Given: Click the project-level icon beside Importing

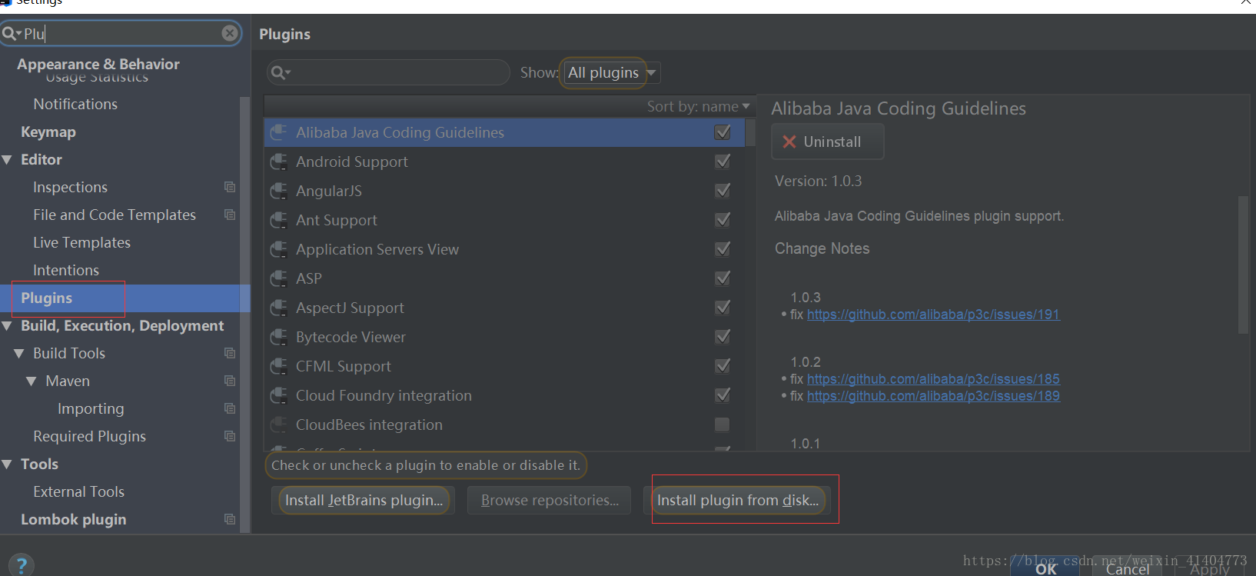Looking at the screenshot, I should click(230, 408).
